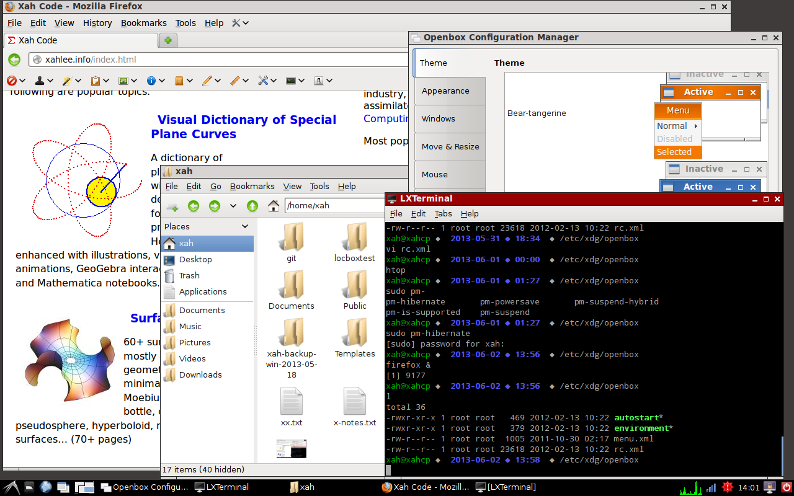
Task: Click network signal bars tray icon
Action: [711, 488]
